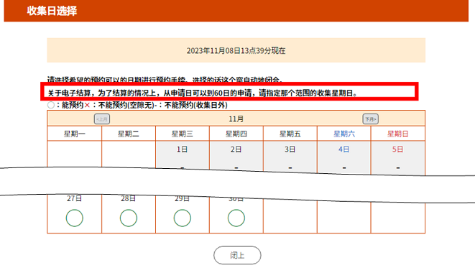
Task: Go to next month (下月)
Action: click(371, 119)
